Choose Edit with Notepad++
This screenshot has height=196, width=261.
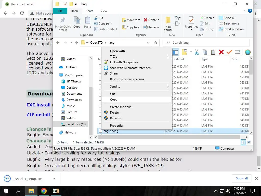coord(137,62)
